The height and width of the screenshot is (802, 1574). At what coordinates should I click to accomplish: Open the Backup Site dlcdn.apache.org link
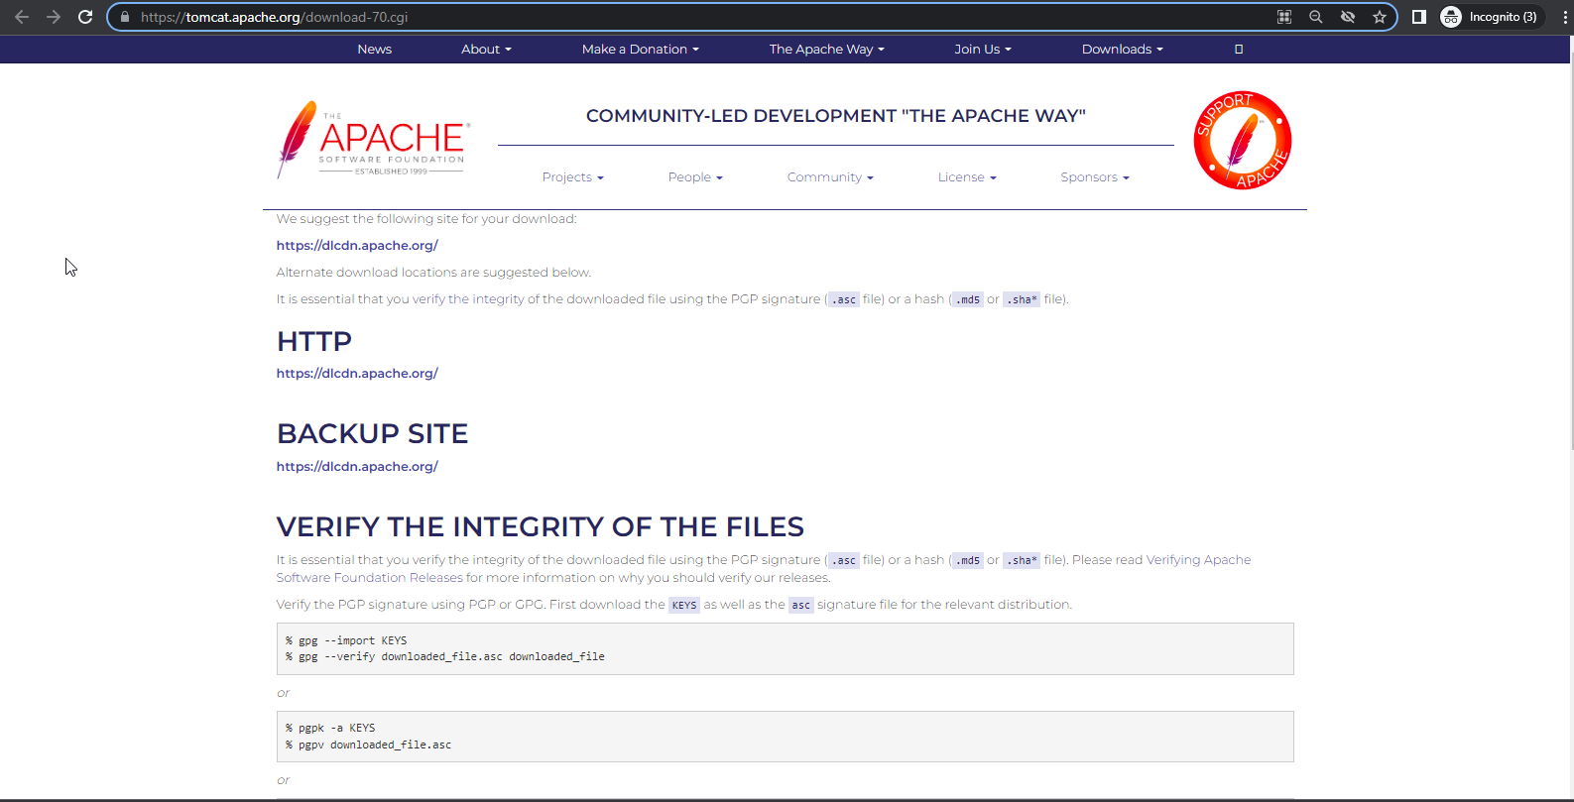[357, 467]
